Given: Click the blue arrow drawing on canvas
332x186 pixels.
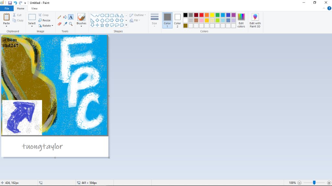Looking at the screenshot, I should point(21,117).
